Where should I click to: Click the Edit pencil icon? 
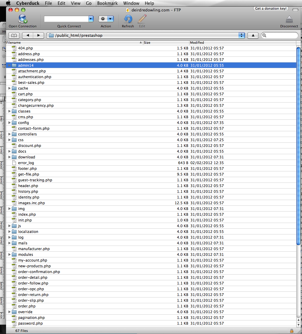pyautogui.click(x=142, y=19)
